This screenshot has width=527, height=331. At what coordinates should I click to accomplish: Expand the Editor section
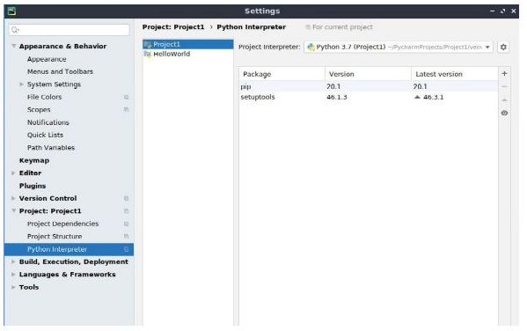pyautogui.click(x=13, y=173)
